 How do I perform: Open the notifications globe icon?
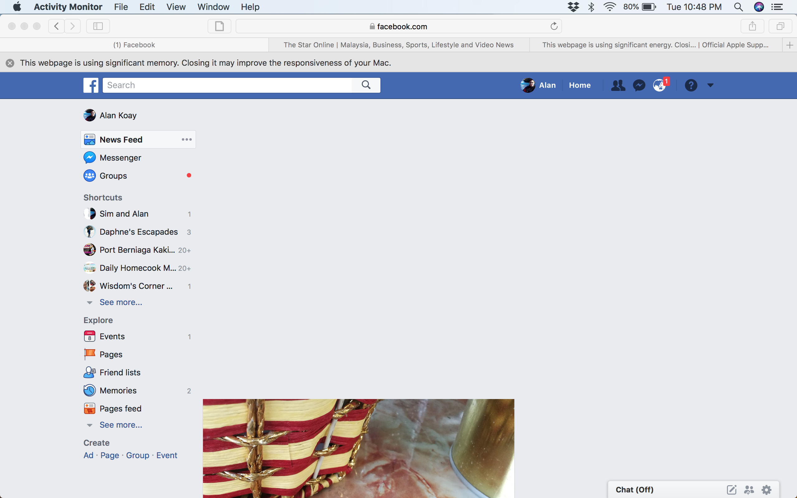[660, 85]
